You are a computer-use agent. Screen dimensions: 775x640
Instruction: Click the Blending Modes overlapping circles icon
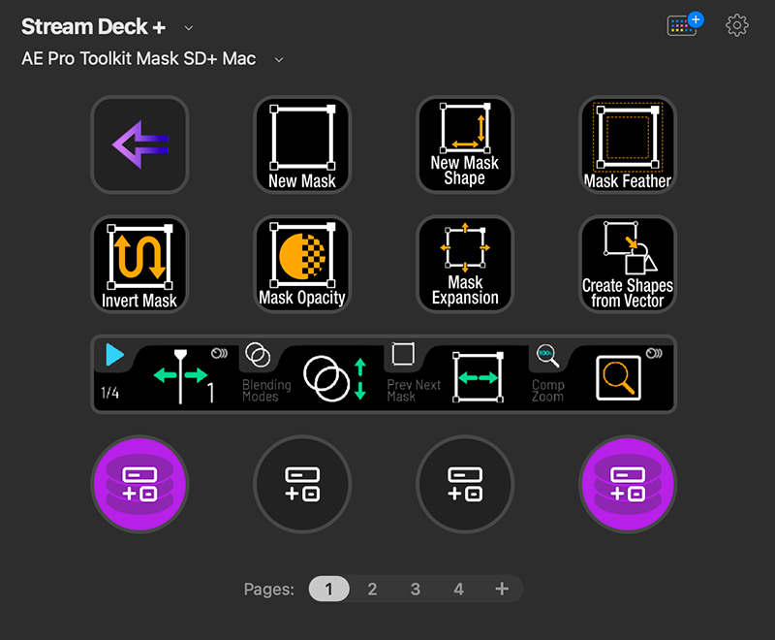258,355
